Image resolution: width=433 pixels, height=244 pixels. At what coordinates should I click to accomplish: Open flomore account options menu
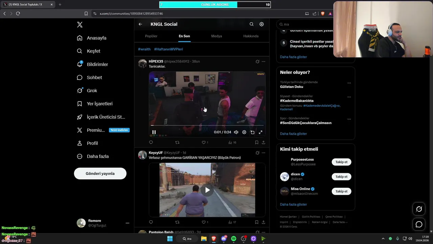click(x=127, y=223)
